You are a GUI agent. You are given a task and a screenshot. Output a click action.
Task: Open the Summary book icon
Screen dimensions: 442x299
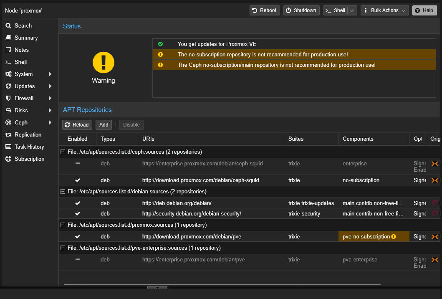click(x=8, y=38)
